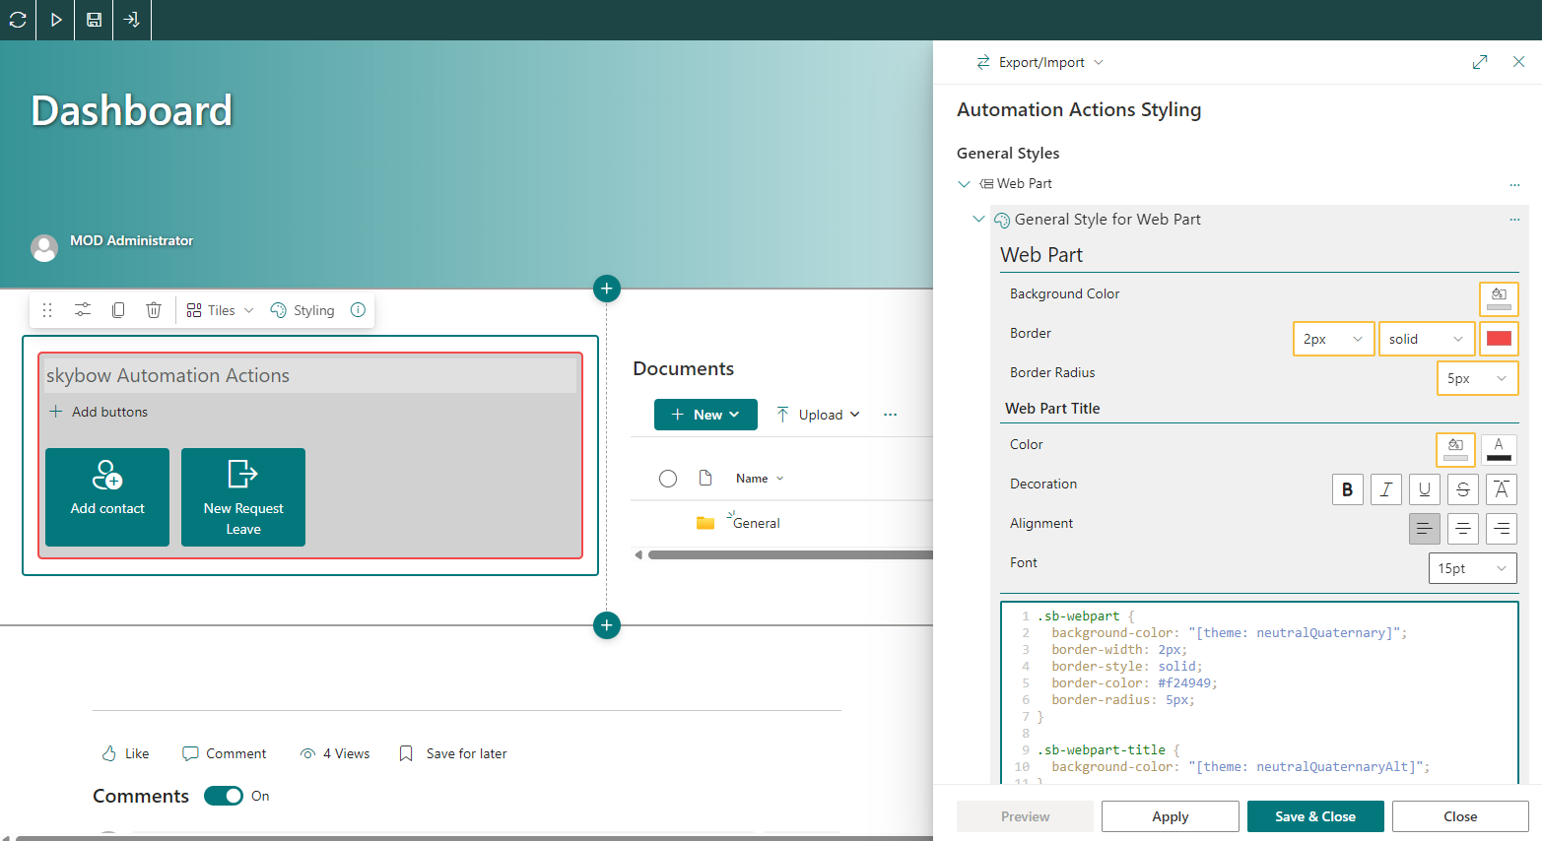1542x841 pixels.
Task: Open Web Part row ellipsis menu
Action: click(1514, 184)
